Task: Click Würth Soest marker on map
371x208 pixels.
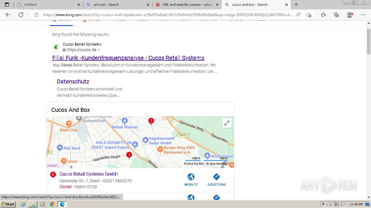Action: pos(207,155)
